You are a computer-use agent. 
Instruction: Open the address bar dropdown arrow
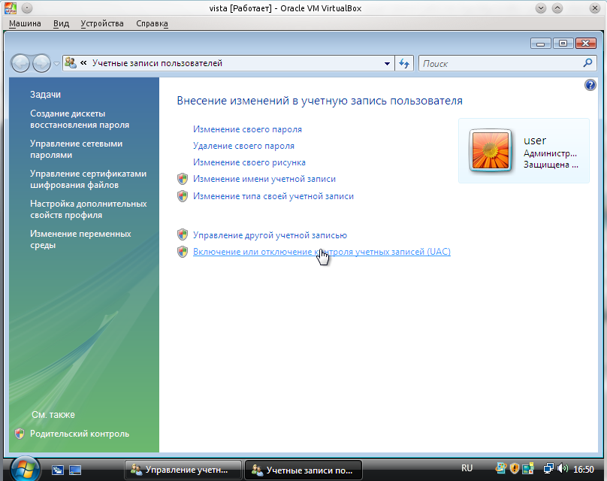pyautogui.click(x=388, y=63)
